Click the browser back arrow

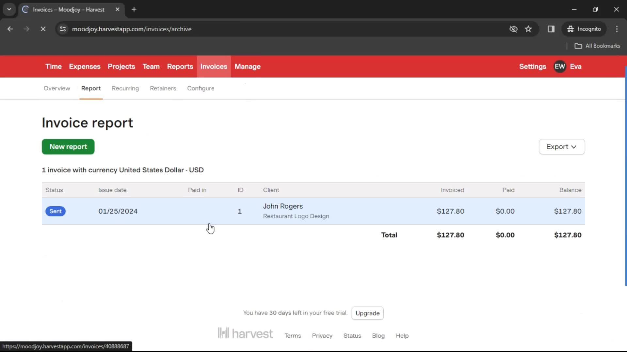10,29
